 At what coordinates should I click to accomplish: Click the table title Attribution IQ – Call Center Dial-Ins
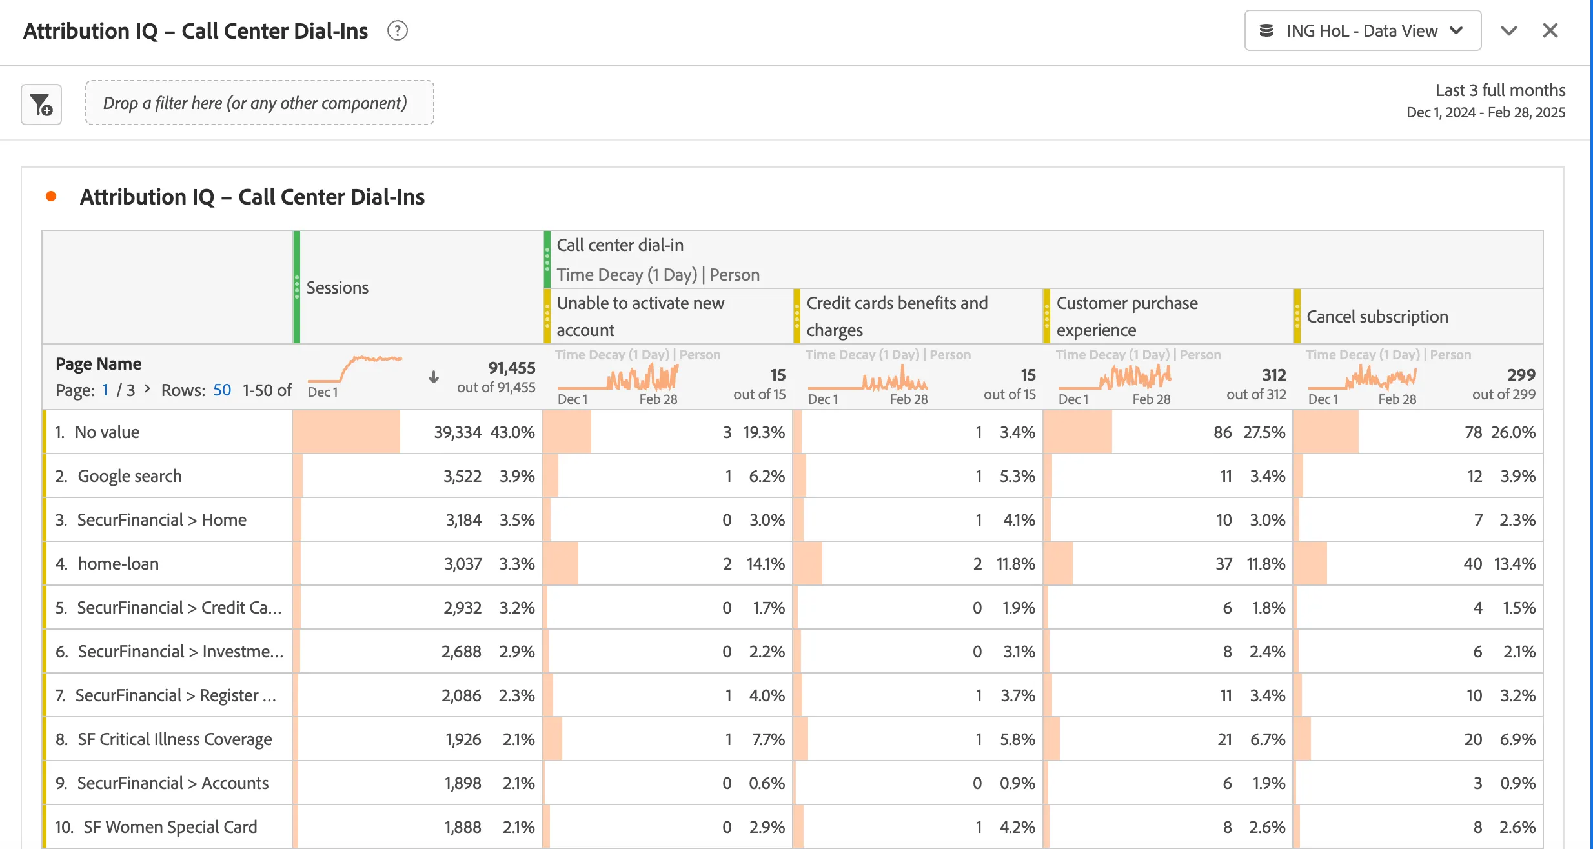tap(252, 196)
